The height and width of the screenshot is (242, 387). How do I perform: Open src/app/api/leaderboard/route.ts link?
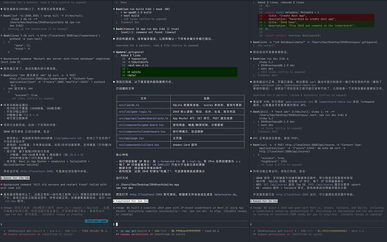coord(144,118)
